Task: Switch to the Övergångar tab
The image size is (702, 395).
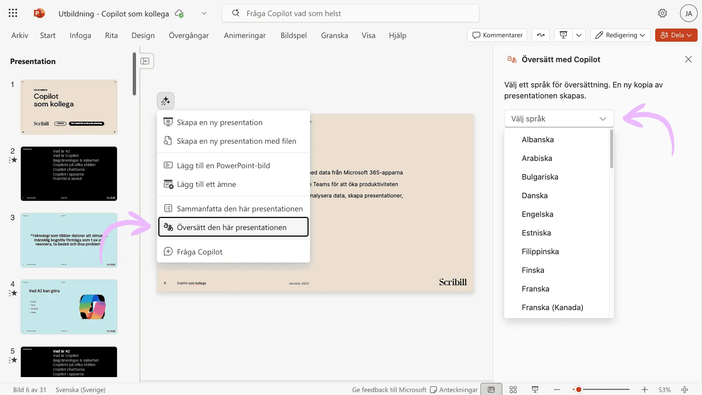Action: [189, 35]
